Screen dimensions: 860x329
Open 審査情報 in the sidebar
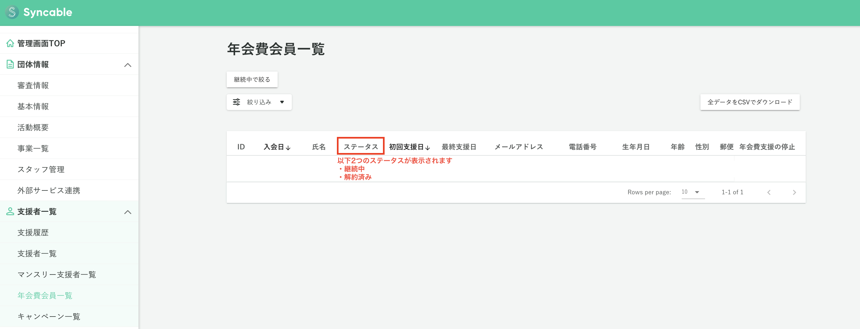click(x=33, y=86)
